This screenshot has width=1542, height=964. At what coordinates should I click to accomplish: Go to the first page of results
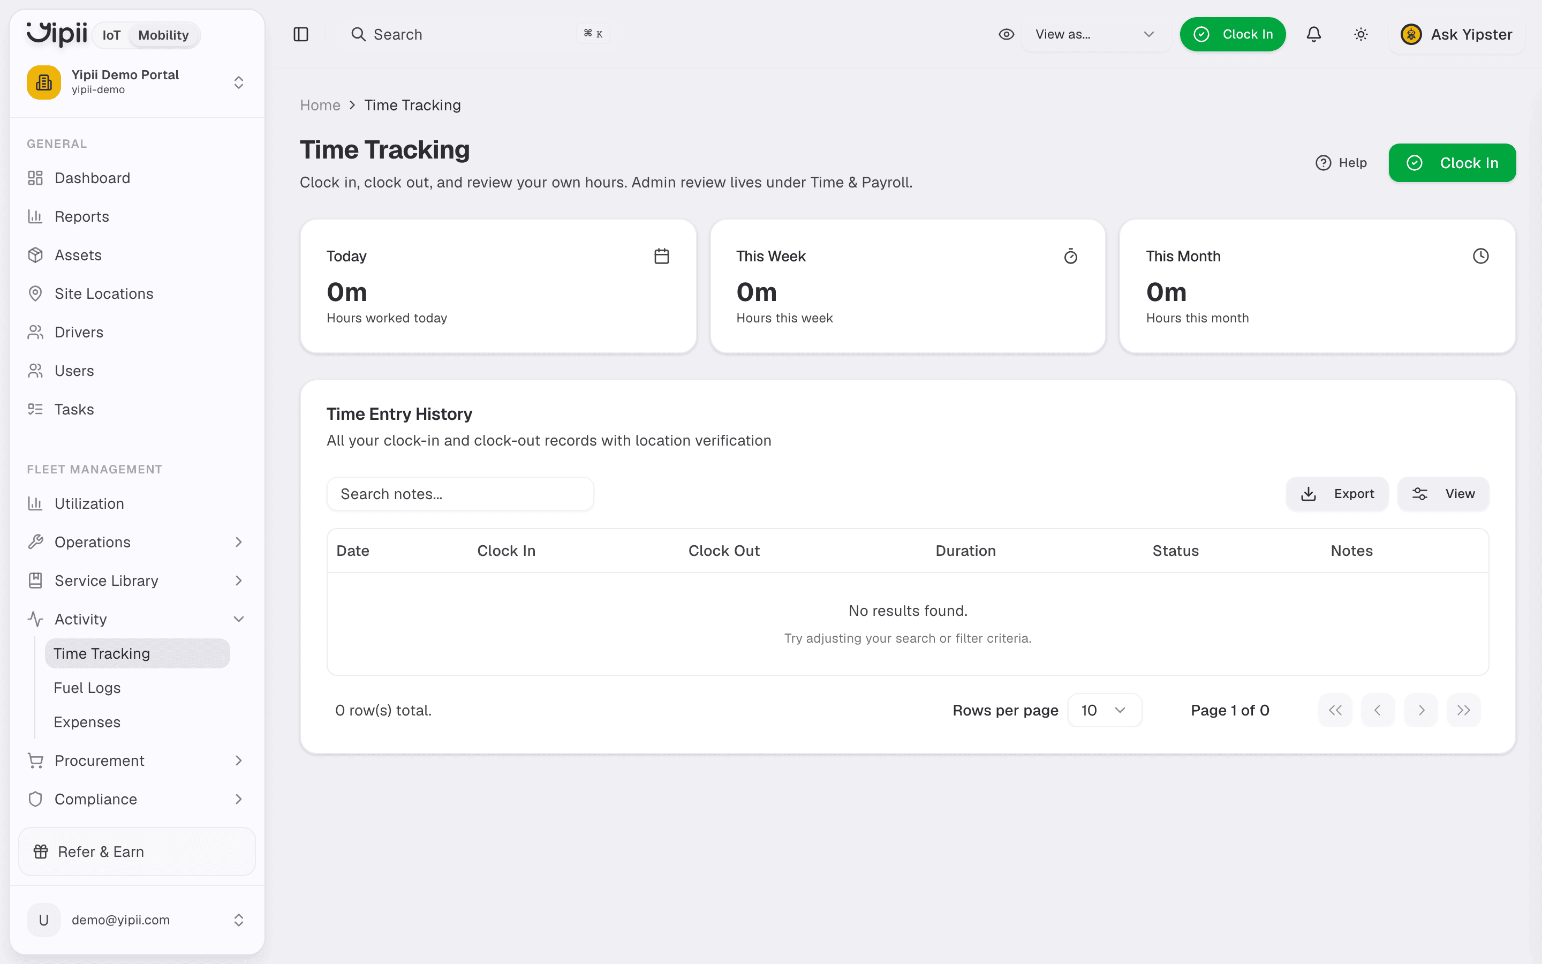[1335, 710]
